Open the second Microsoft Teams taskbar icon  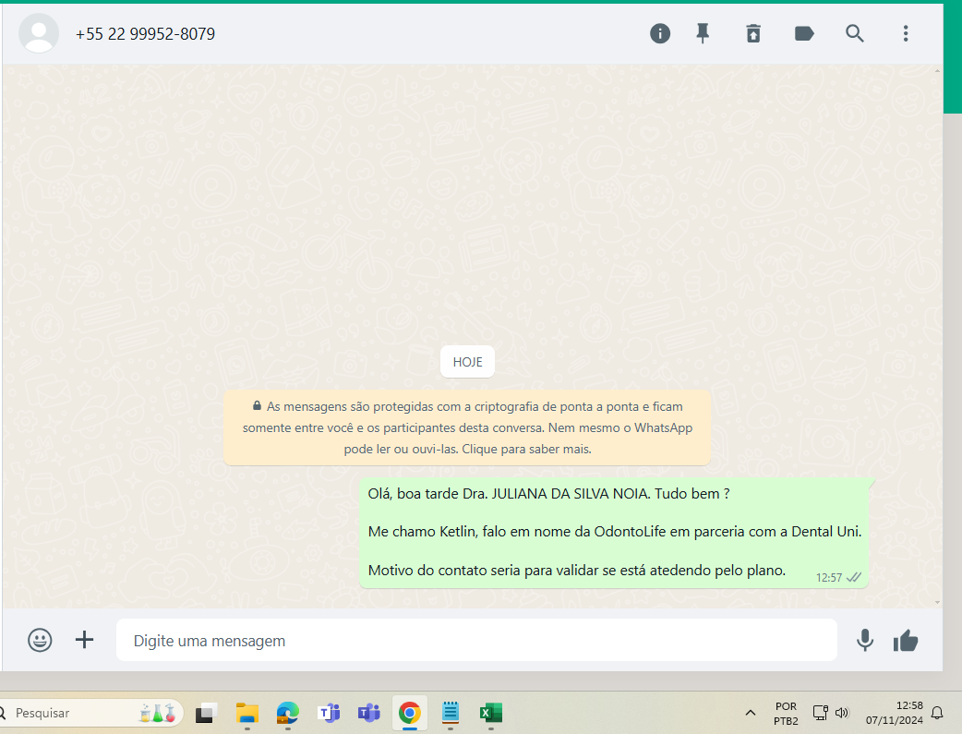click(369, 713)
